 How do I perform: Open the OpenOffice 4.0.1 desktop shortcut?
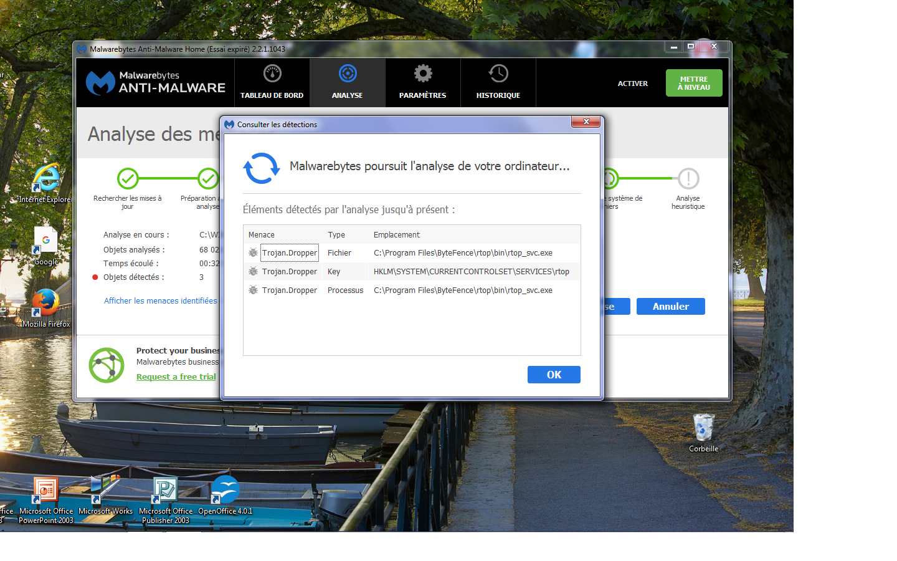pos(225,491)
